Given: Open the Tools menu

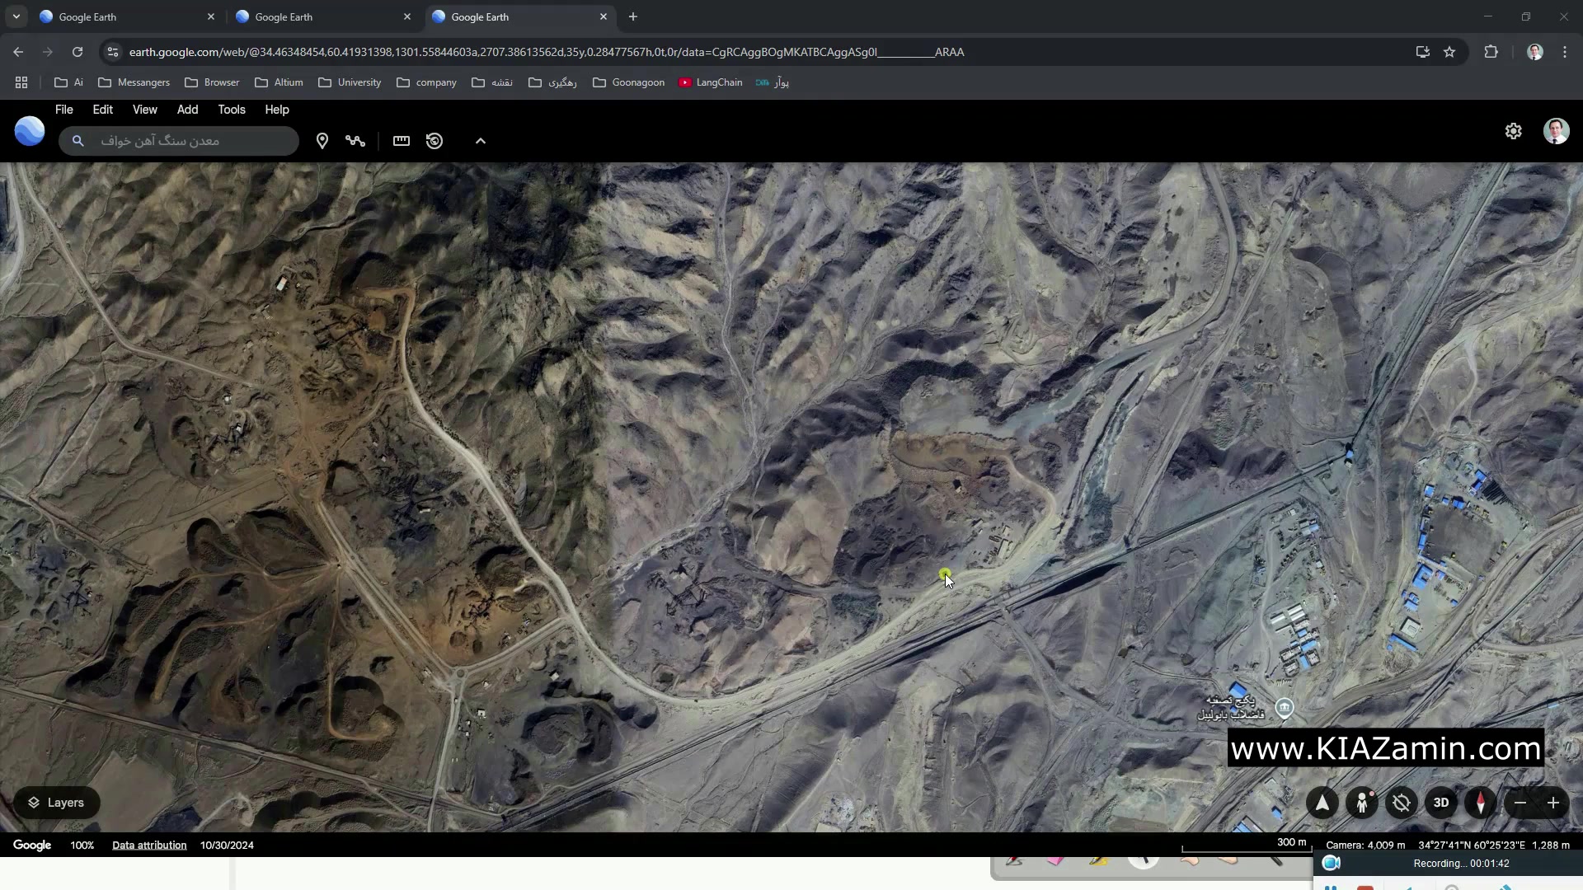Looking at the screenshot, I should coord(232,110).
